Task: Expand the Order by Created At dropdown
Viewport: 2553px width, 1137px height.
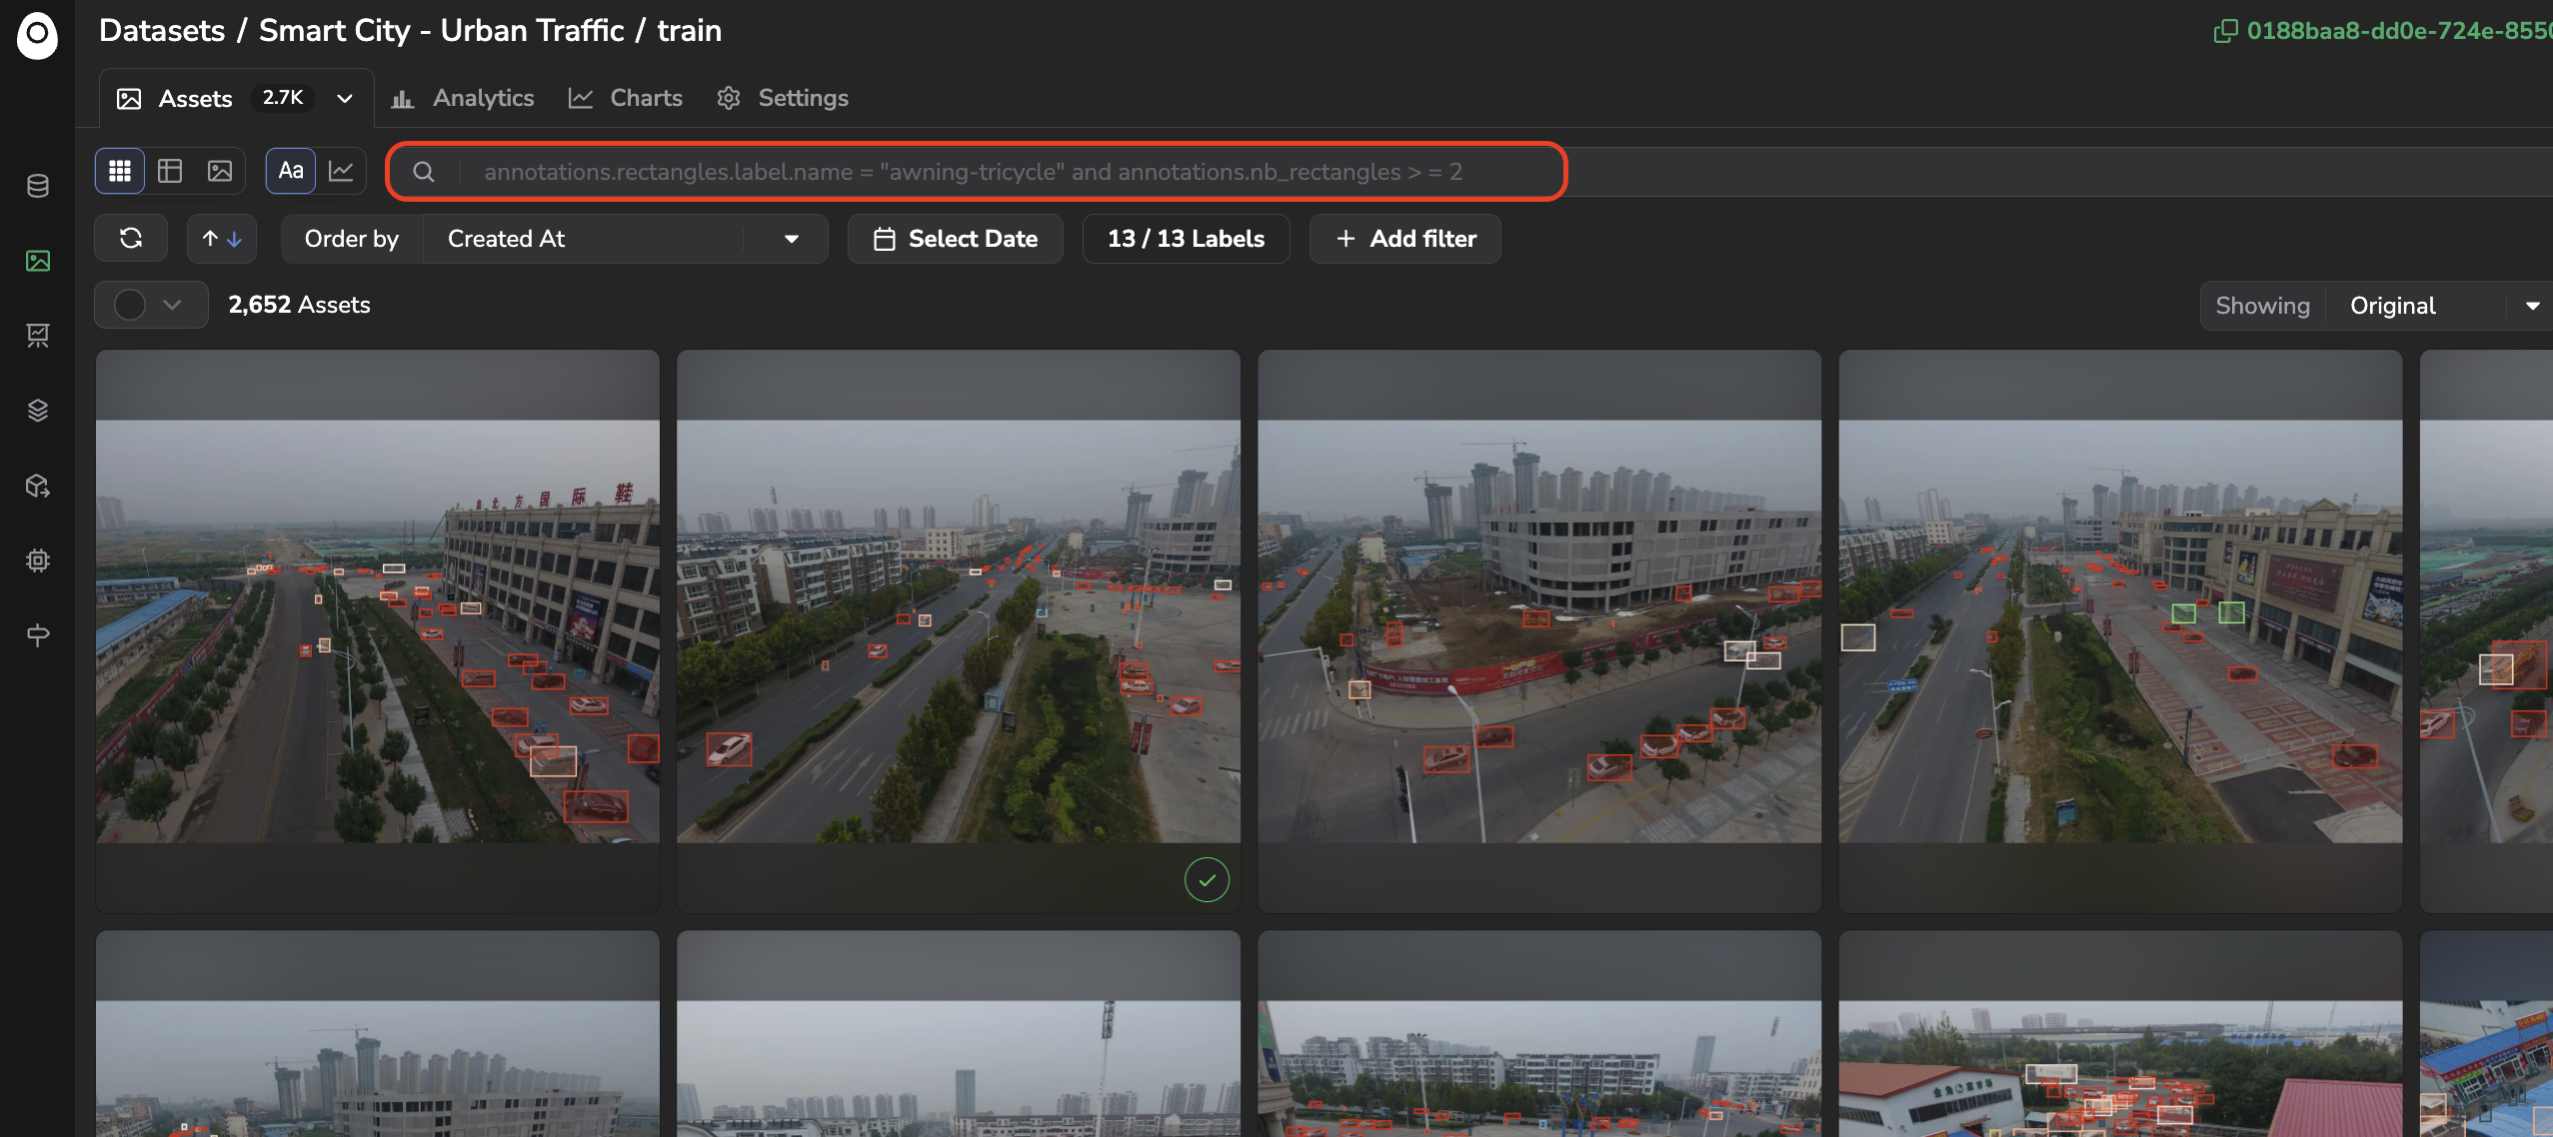Action: (626, 239)
